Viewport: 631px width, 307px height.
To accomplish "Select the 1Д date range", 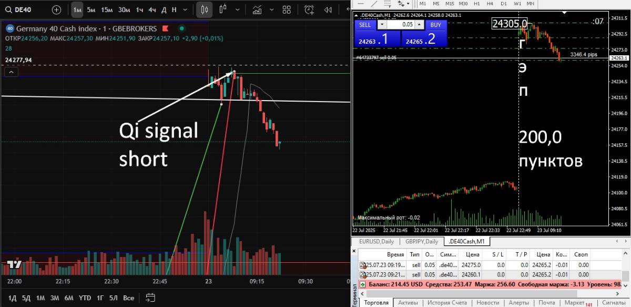I will pos(12,298).
